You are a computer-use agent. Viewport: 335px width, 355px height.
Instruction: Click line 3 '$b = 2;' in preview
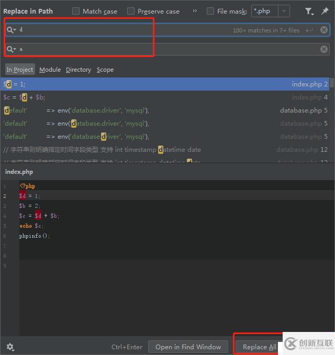[30, 206]
